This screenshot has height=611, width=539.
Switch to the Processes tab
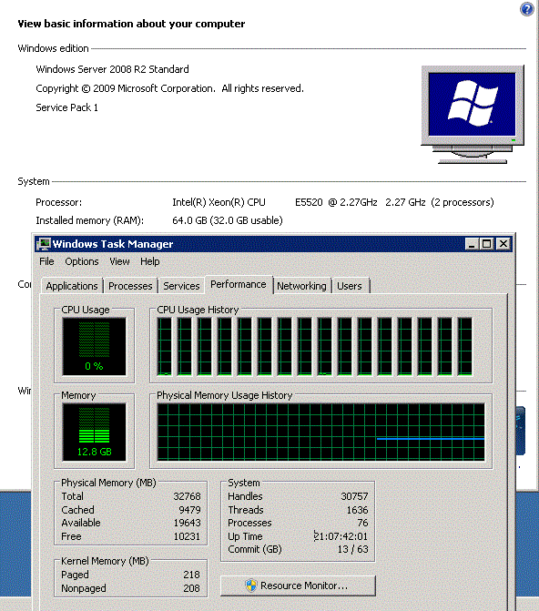click(130, 286)
